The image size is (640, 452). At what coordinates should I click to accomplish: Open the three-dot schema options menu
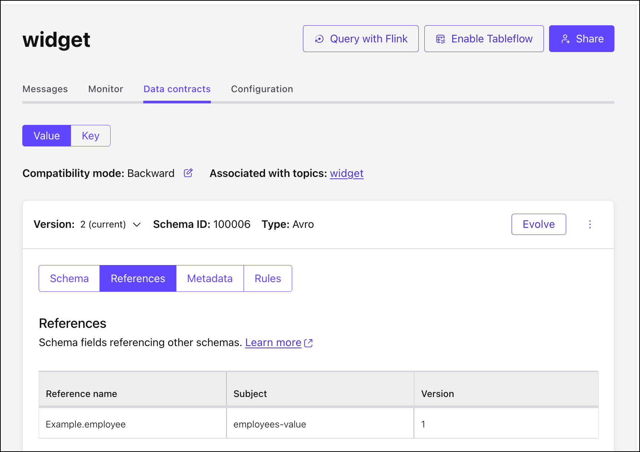[590, 225]
